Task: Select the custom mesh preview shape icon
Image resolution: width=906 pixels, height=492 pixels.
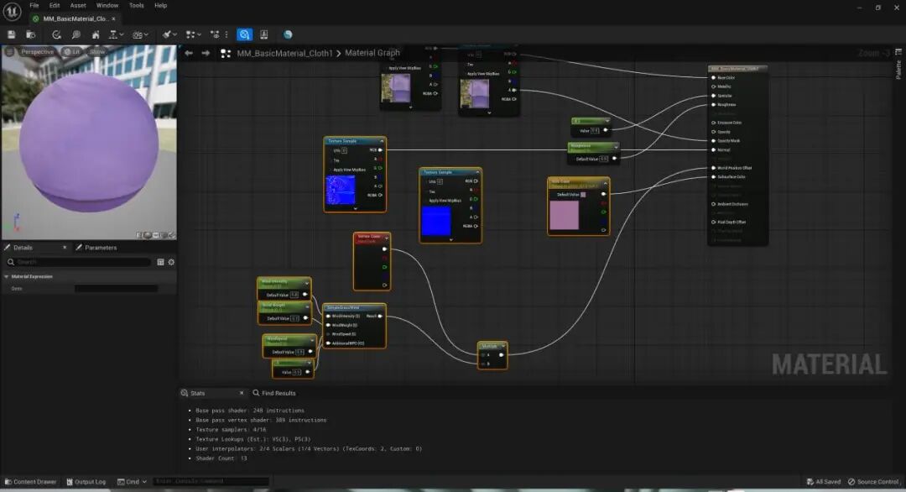Action: coord(171,235)
